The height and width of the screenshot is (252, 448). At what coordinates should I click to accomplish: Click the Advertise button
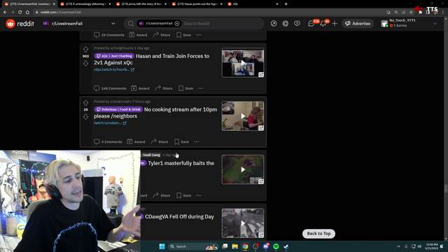(x=358, y=23)
